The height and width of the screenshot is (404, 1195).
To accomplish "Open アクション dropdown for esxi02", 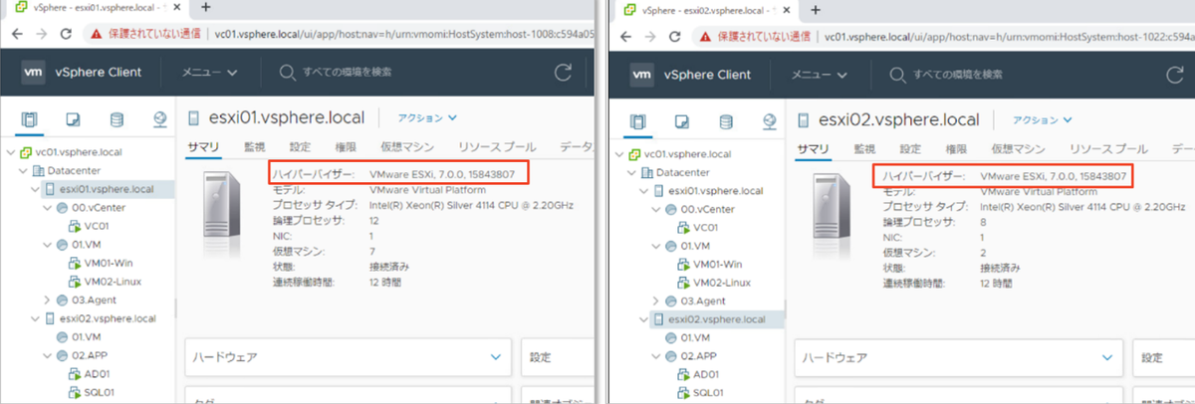I will click(1042, 119).
